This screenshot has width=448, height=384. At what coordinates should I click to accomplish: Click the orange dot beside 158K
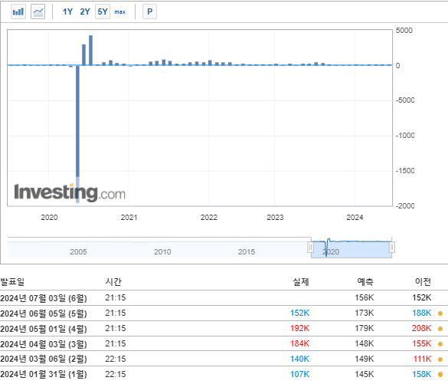pos(440,374)
